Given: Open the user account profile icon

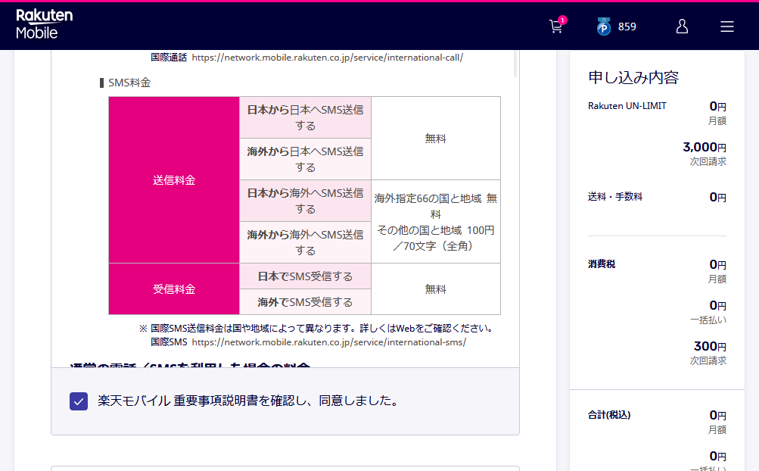Looking at the screenshot, I should pyautogui.click(x=681, y=27).
